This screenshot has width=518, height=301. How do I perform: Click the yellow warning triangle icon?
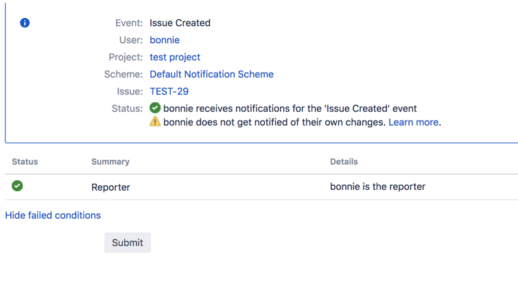(x=155, y=121)
